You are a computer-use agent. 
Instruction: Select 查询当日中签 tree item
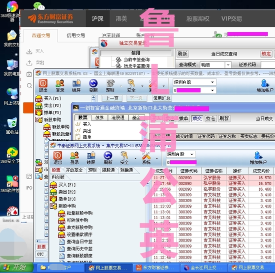coord(76,242)
